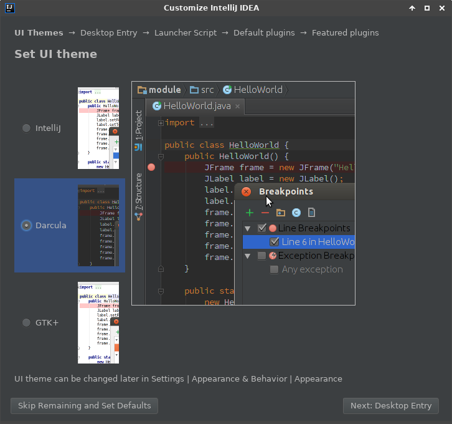This screenshot has height=424, width=452.
Task: Click the Next: Desktop Entry button
Action: 390,405
